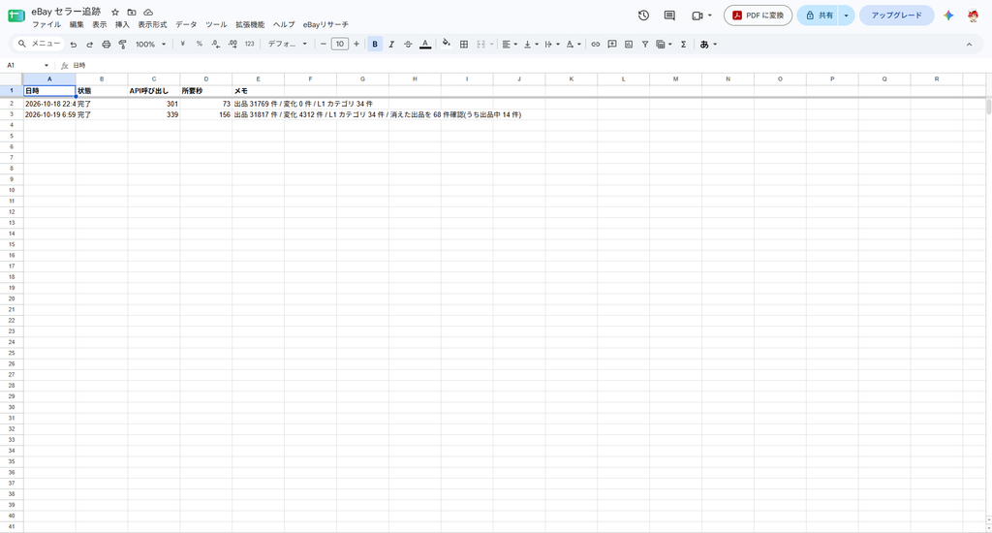
Task: Activate the paint format tool
Action: point(123,45)
